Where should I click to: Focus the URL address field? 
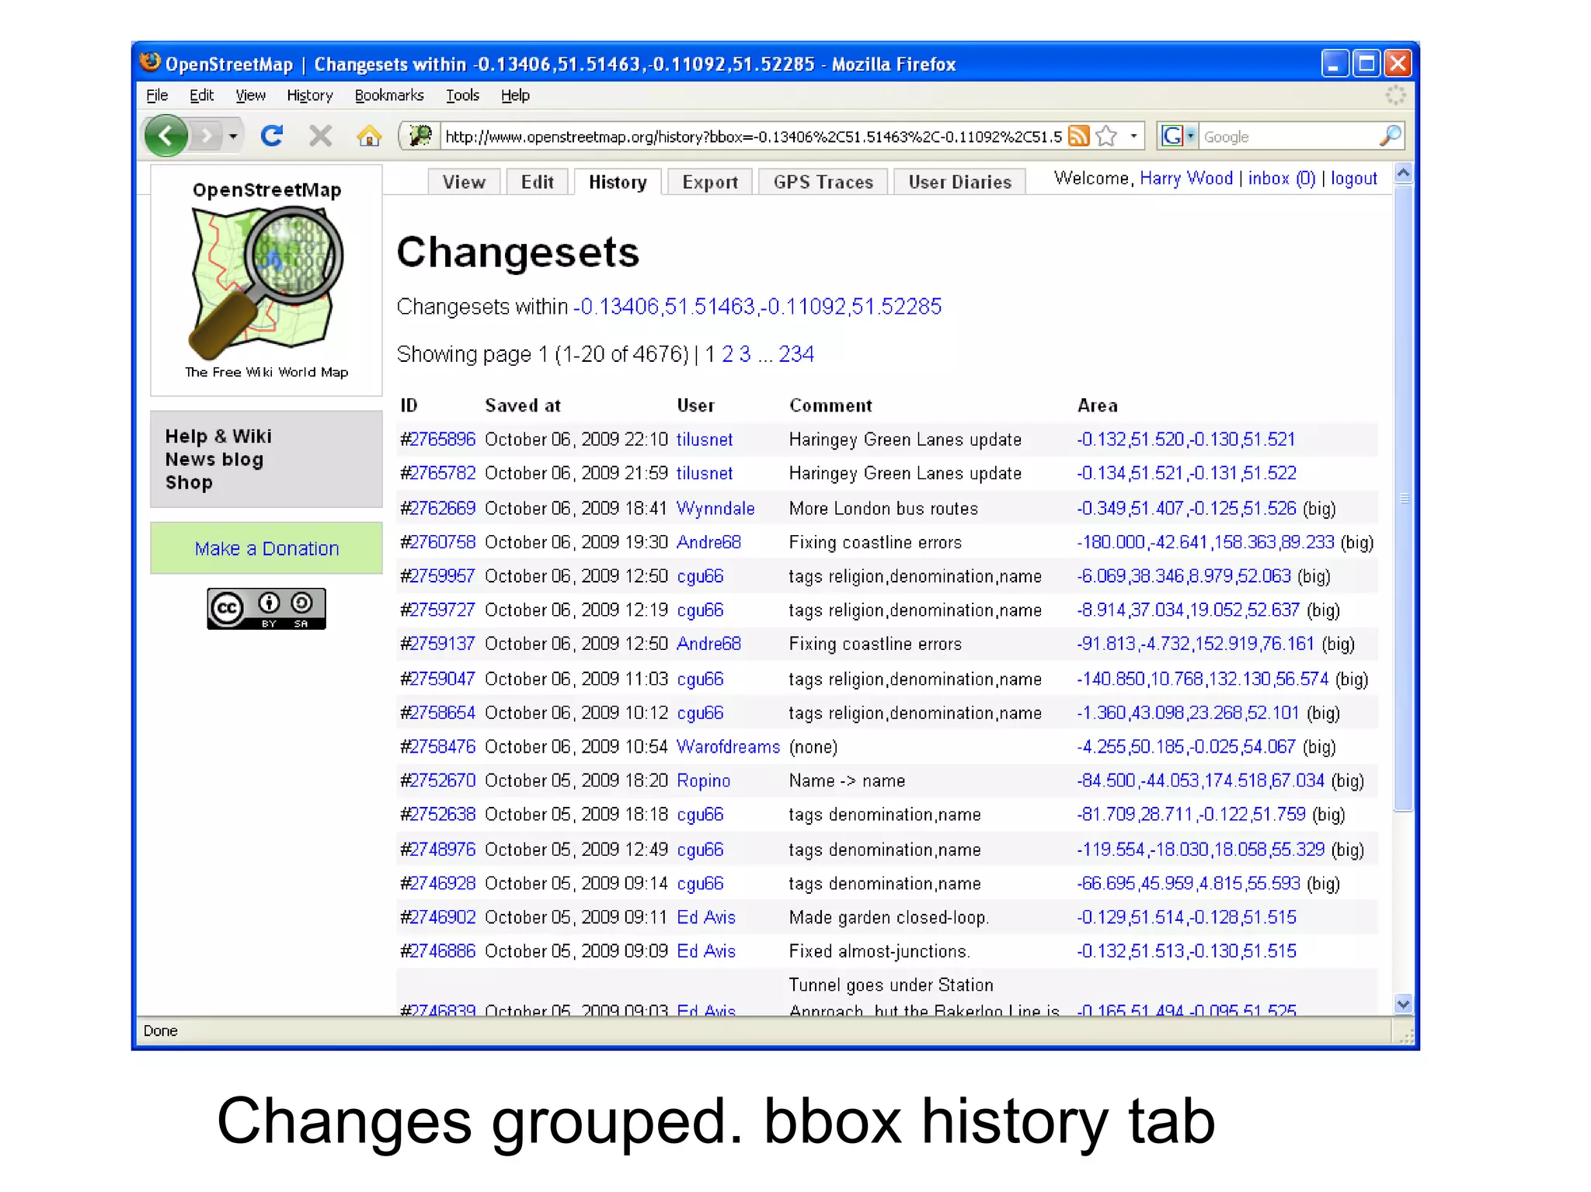(x=752, y=137)
